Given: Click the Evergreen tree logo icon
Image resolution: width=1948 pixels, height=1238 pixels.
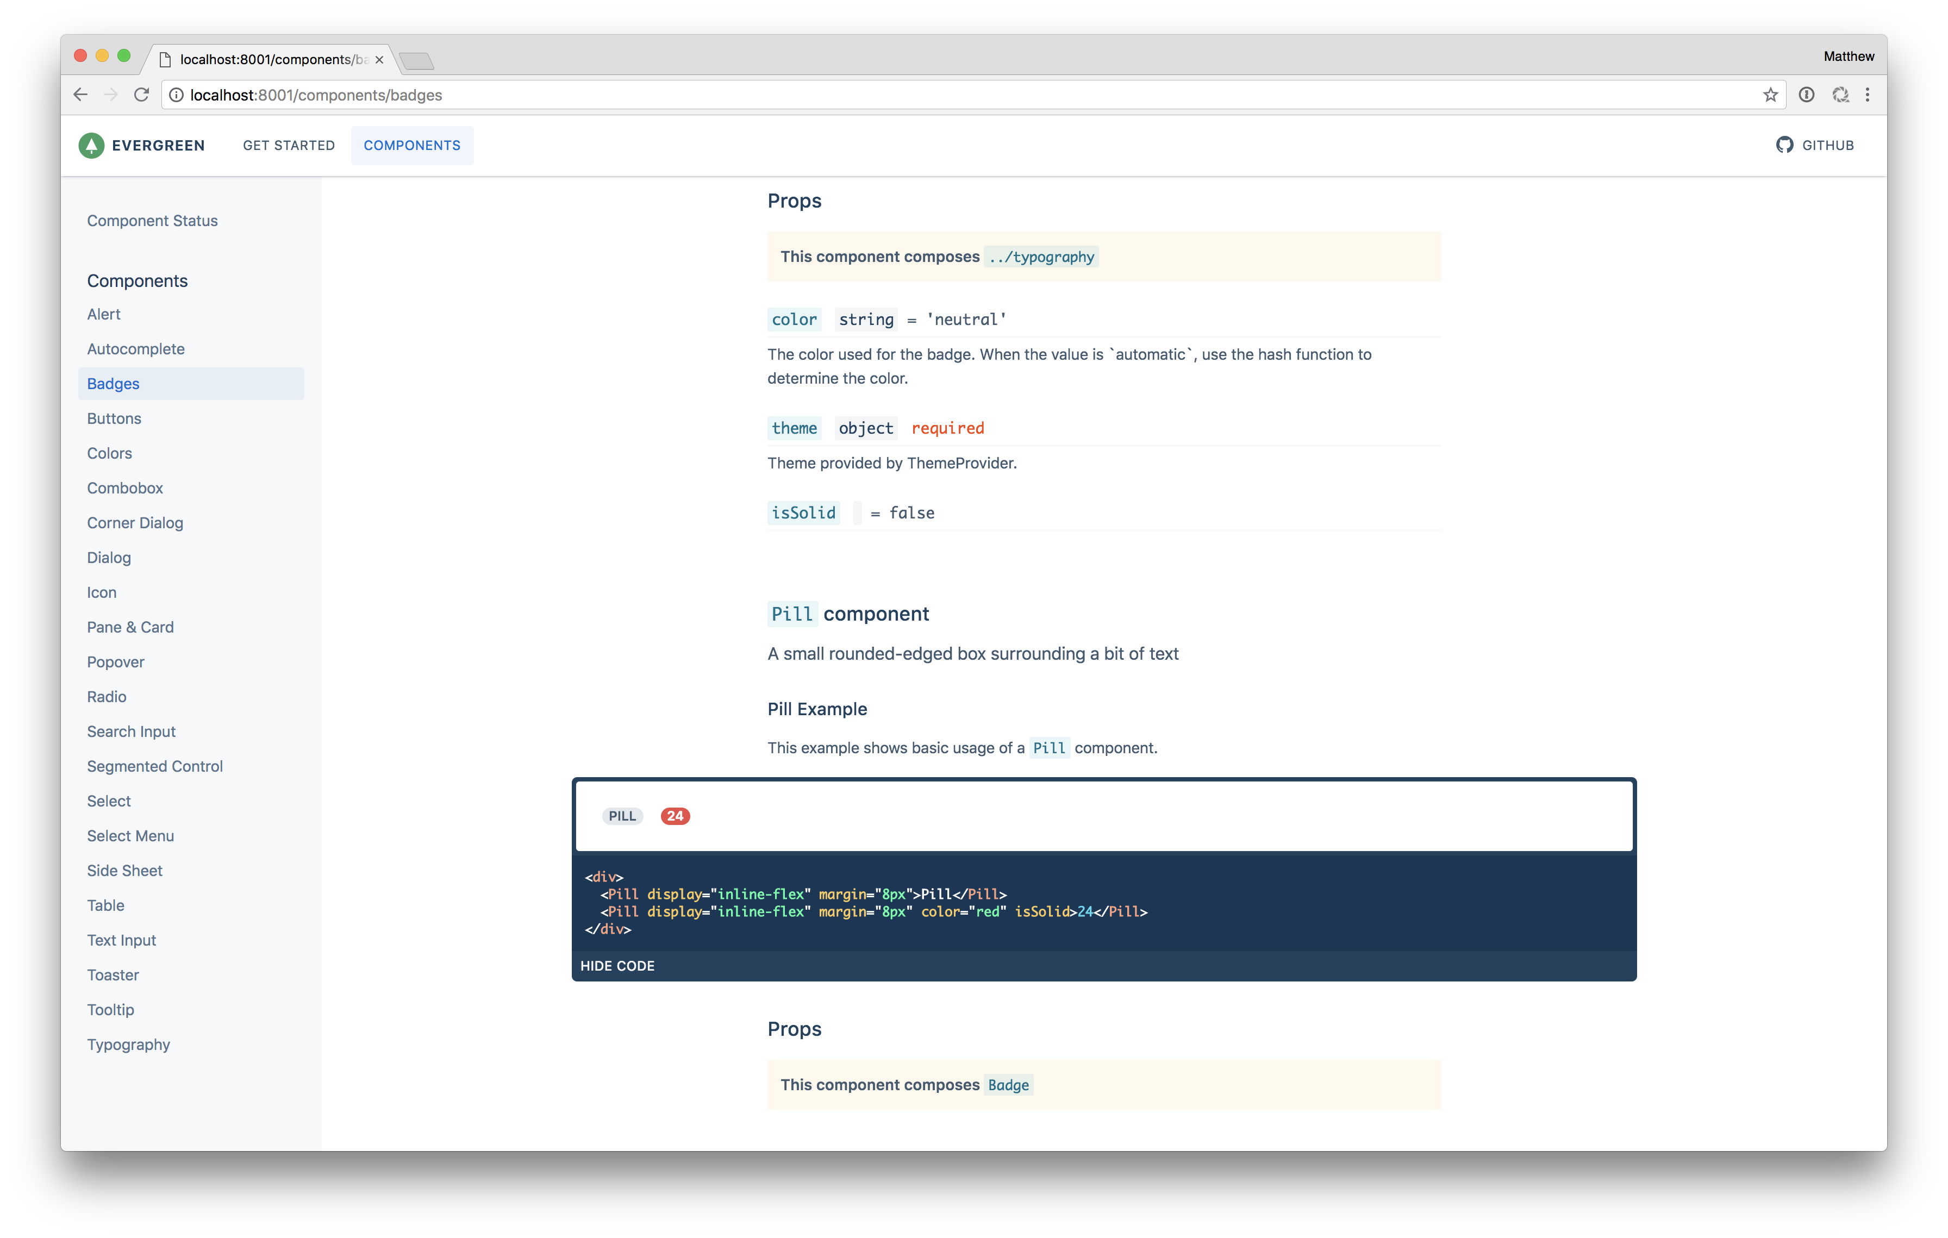Looking at the screenshot, I should click(91, 146).
